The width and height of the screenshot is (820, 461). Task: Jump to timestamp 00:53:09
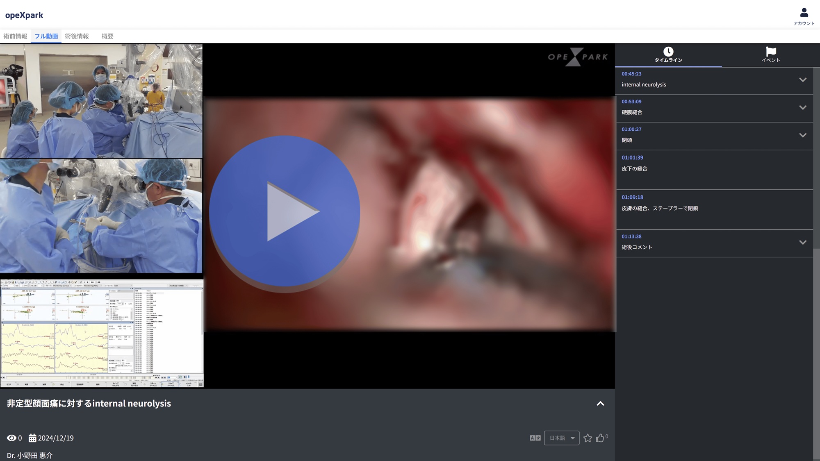(x=631, y=102)
